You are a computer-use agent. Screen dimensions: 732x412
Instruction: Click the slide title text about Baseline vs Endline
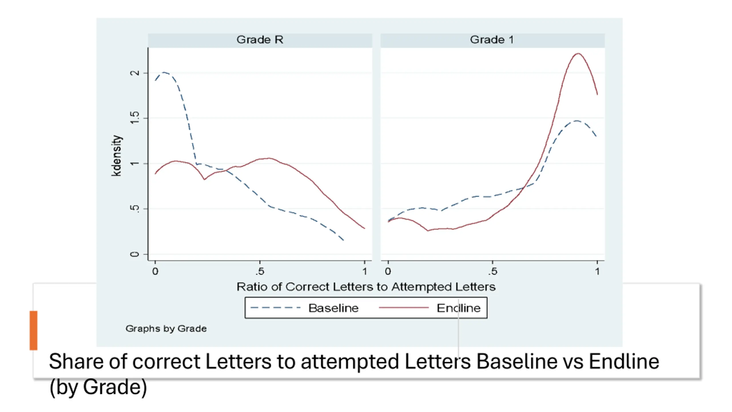[x=354, y=362]
